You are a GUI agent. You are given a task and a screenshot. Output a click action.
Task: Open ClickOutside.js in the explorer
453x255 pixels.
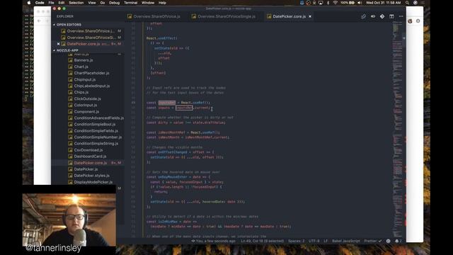88,98
